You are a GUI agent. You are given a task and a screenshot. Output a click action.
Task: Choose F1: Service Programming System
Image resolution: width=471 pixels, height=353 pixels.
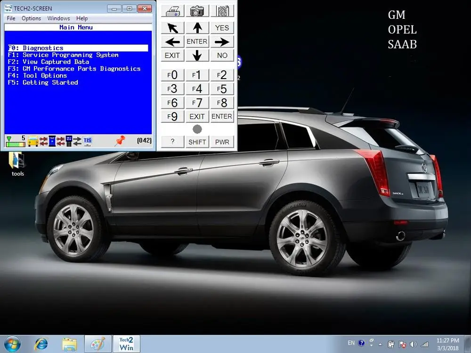(63, 55)
